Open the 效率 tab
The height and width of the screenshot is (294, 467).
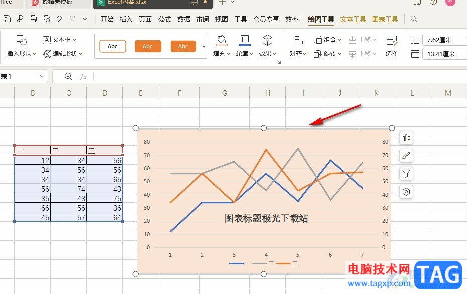[292, 19]
